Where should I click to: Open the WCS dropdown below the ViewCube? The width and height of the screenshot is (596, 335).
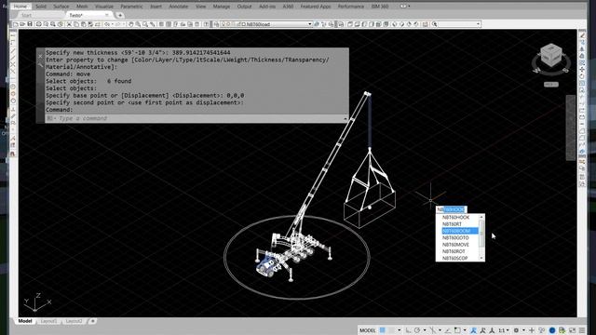550,85
